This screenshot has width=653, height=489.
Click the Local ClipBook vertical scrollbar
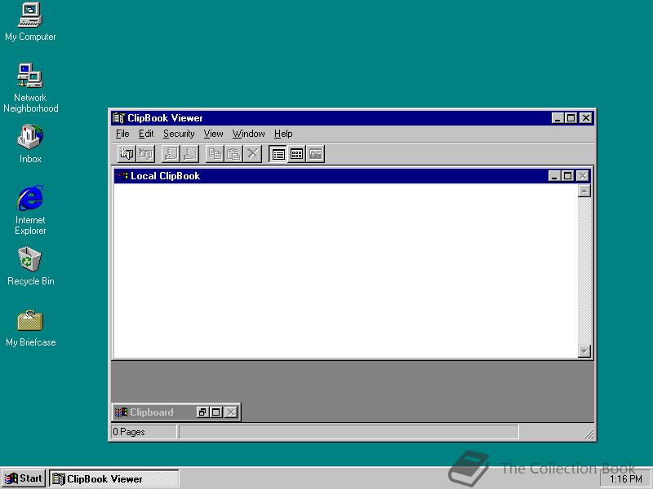pyautogui.click(x=584, y=269)
